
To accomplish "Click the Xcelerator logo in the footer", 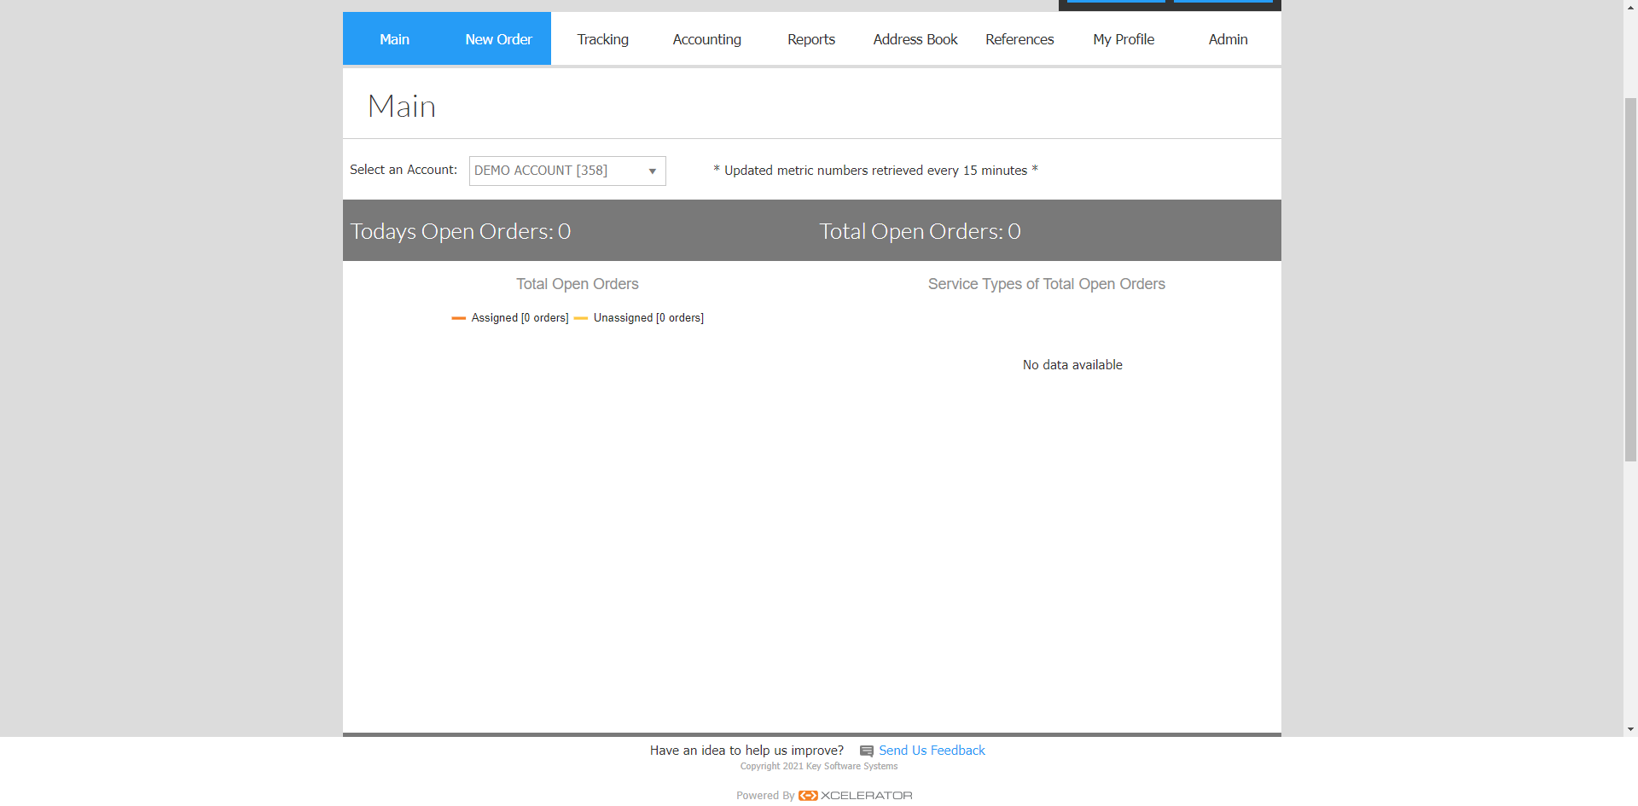I will click(856, 795).
